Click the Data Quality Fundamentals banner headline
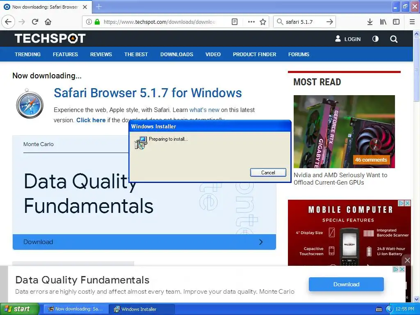The width and height of the screenshot is (420, 315). (82, 280)
